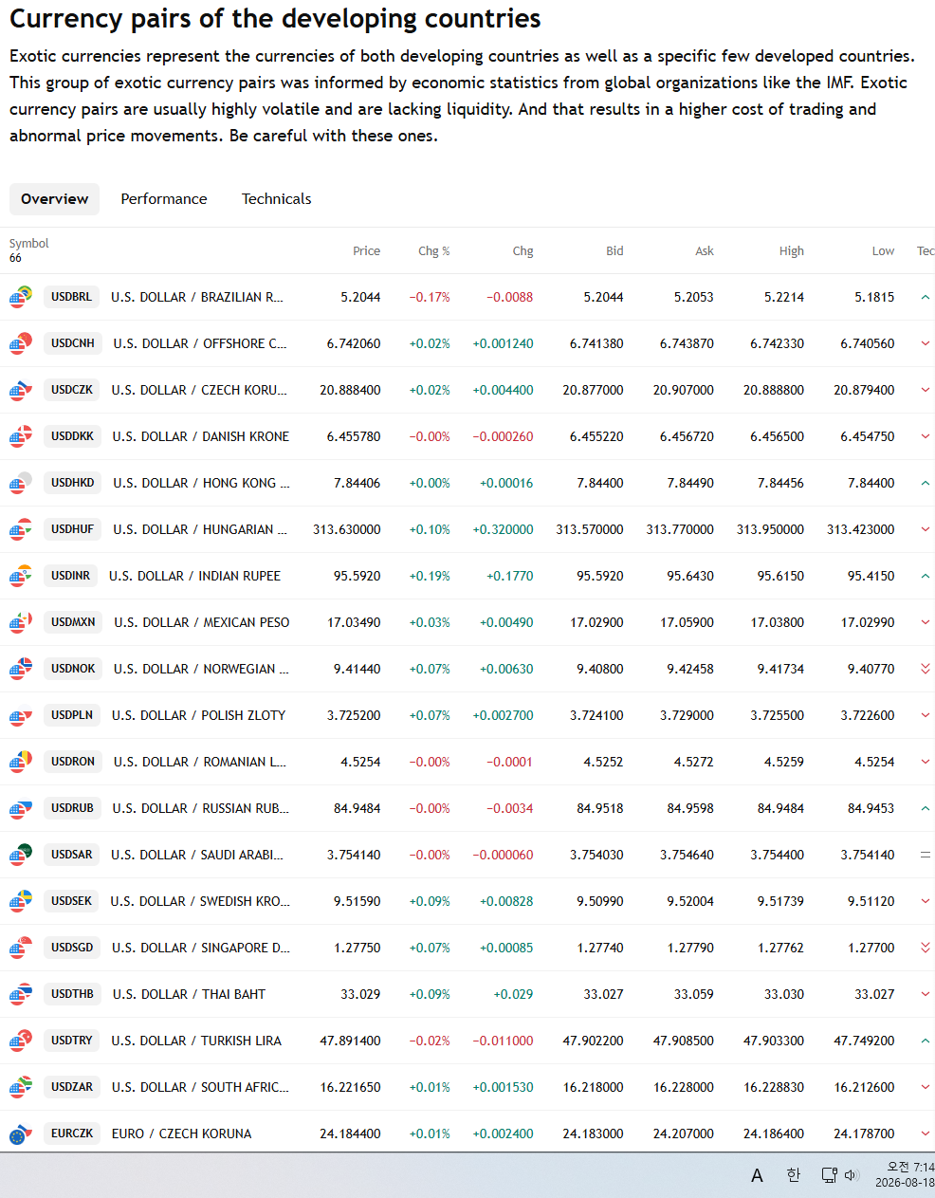This screenshot has height=1198, width=935.
Task: Click the USDSEK bid value 9.50990
Action: [600, 901]
